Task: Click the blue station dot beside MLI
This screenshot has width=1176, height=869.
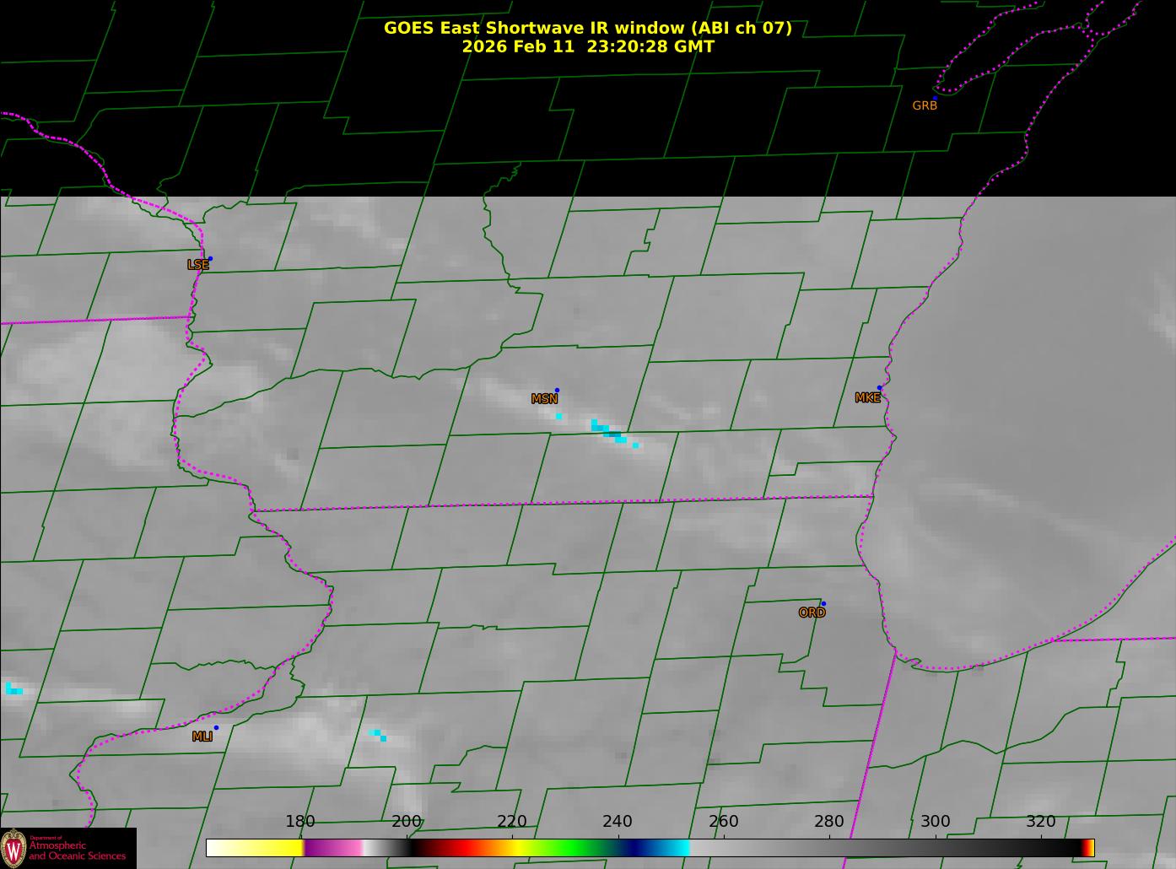Action: tap(216, 728)
